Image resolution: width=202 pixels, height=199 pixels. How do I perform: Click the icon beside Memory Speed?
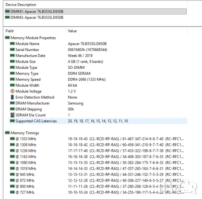click(x=12, y=79)
